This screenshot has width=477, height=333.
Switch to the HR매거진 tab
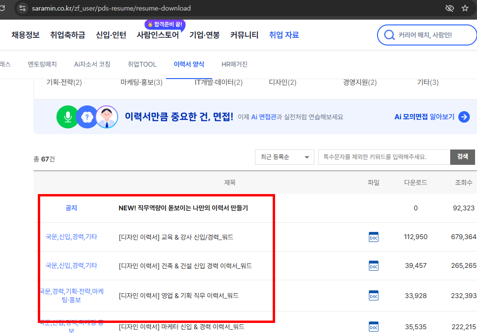(x=234, y=64)
